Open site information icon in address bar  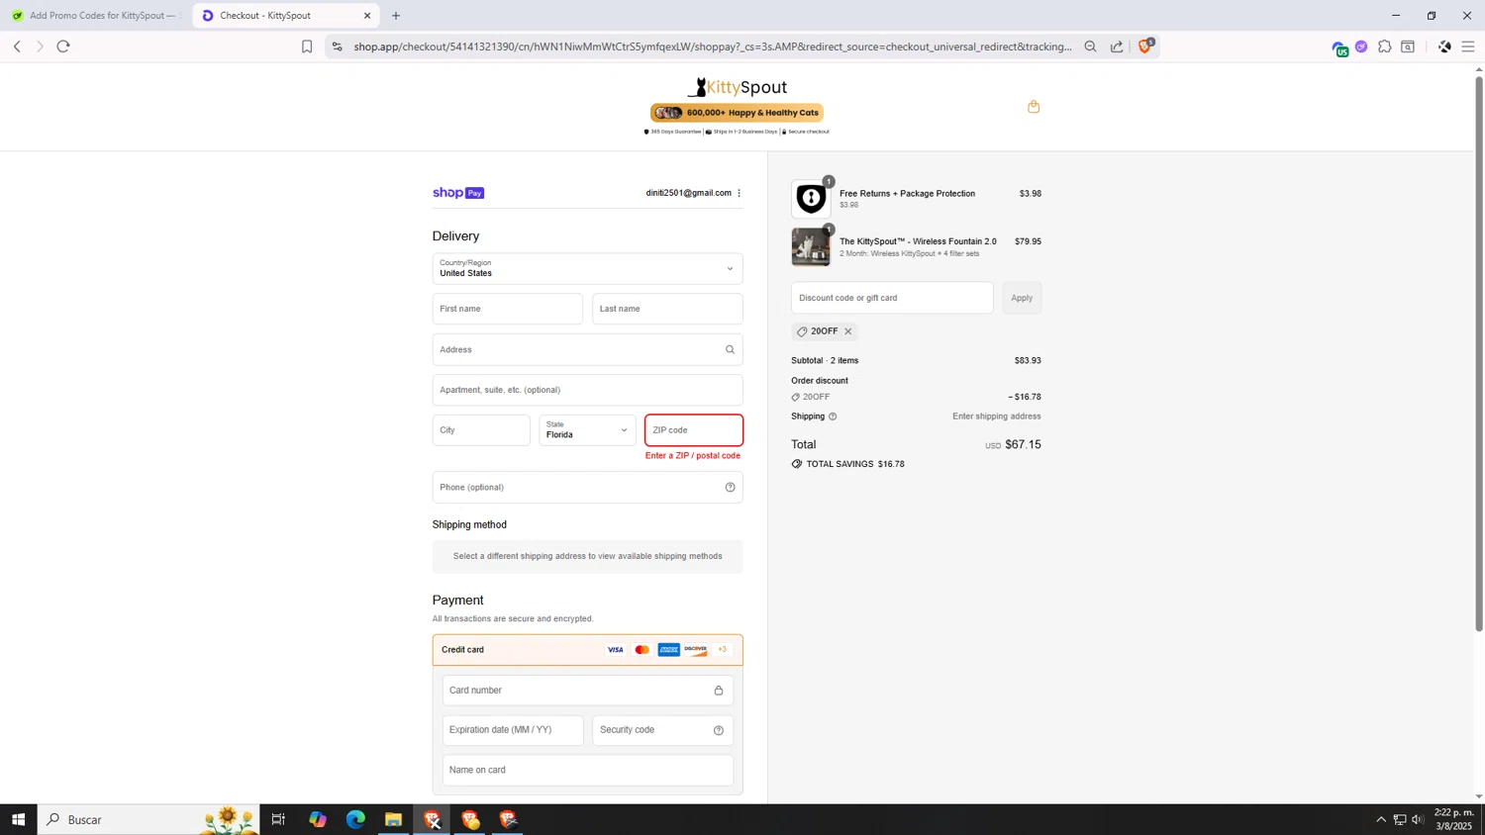pyautogui.click(x=337, y=46)
